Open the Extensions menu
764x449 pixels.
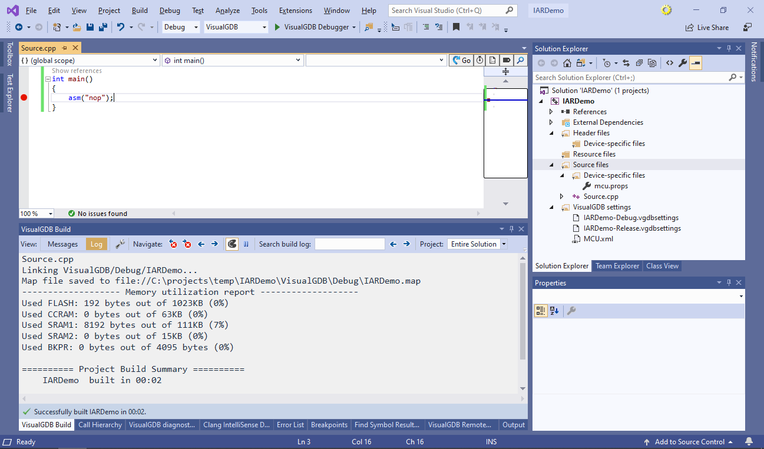pos(295,11)
